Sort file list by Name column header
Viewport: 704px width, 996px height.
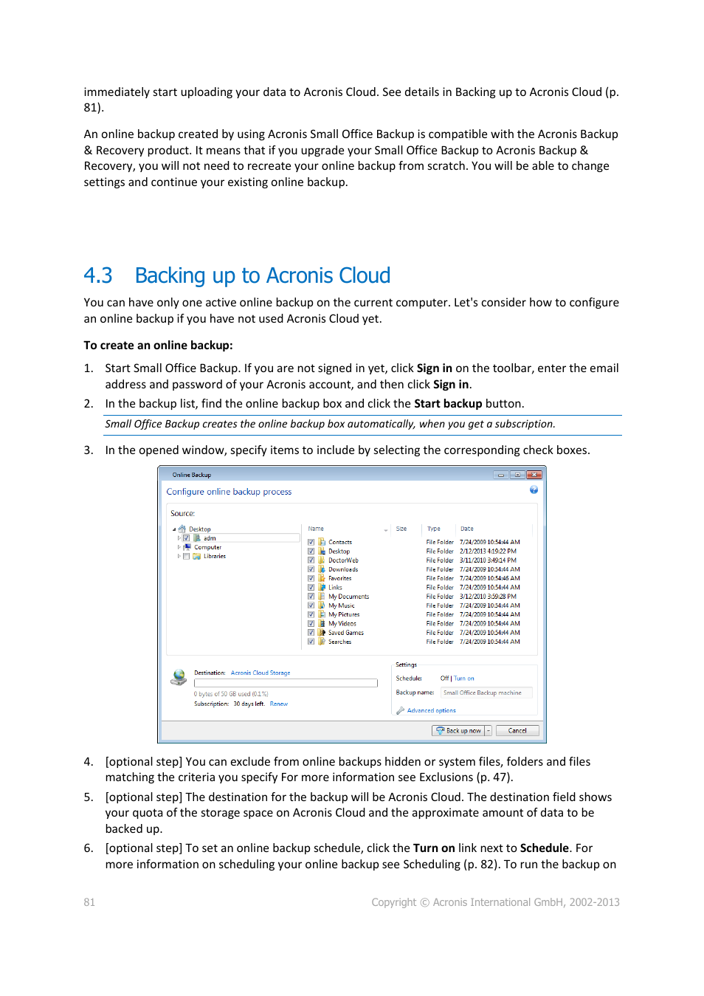317,529
